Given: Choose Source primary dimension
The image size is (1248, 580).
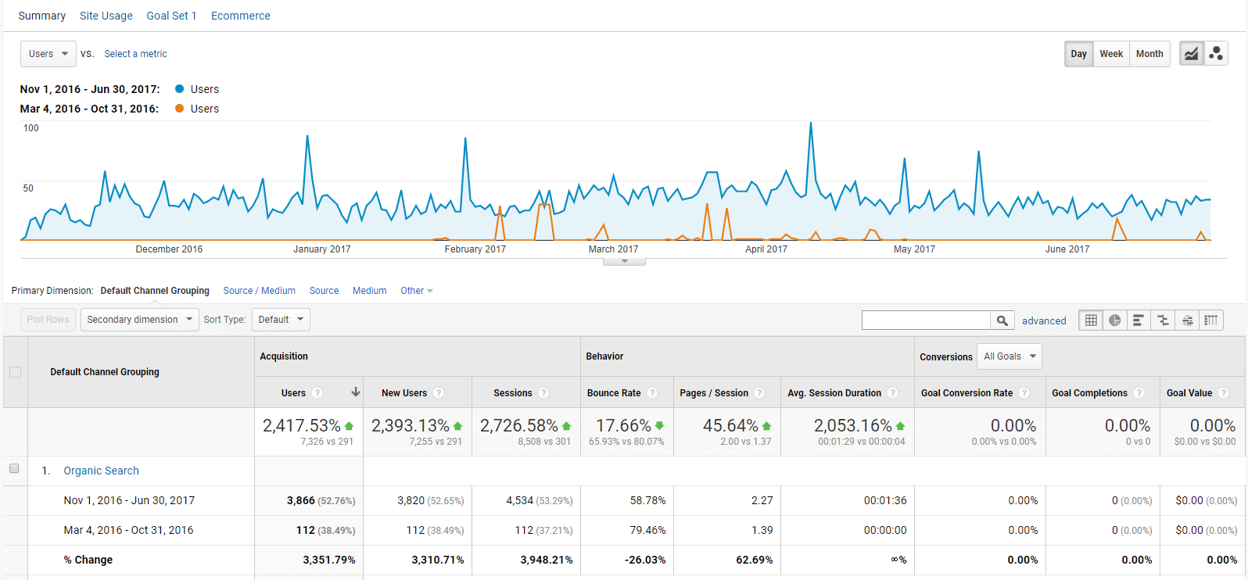Looking at the screenshot, I should tap(325, 291).
